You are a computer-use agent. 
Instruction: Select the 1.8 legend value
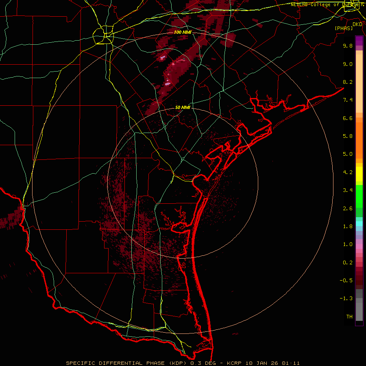[348, 227]
